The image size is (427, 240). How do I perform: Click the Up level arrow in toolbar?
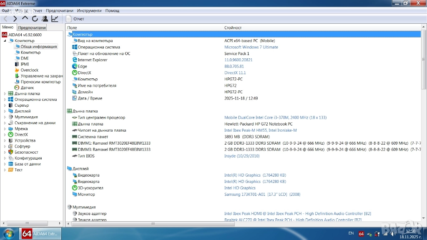(25, 19)
